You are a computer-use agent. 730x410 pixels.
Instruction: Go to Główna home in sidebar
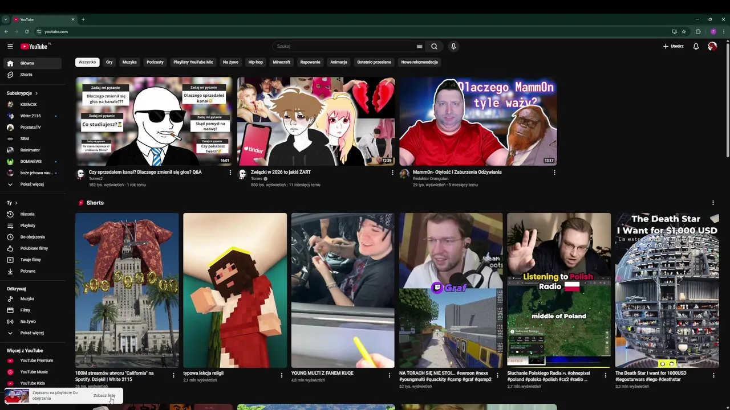tap(32, 63)
